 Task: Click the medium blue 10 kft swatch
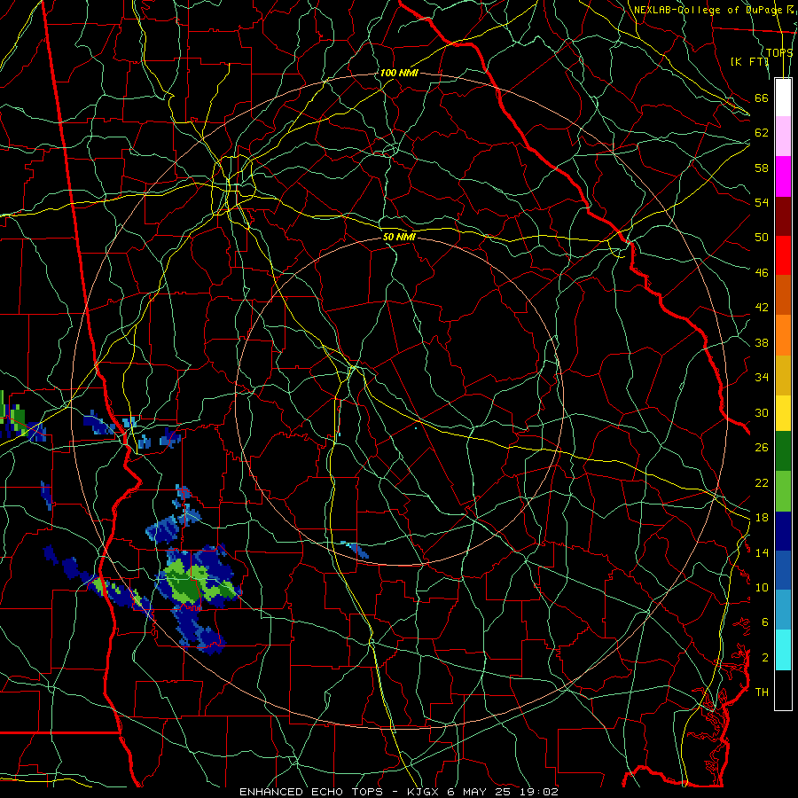point(783,570)
